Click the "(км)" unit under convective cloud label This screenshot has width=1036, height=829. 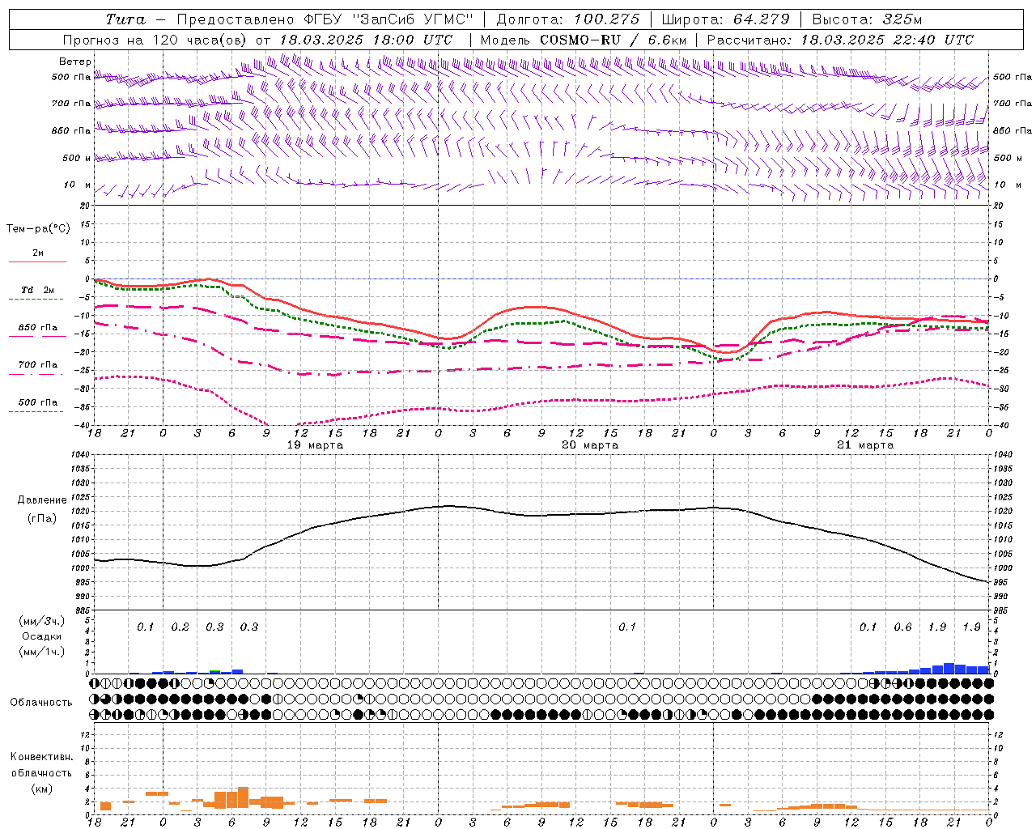42,789
